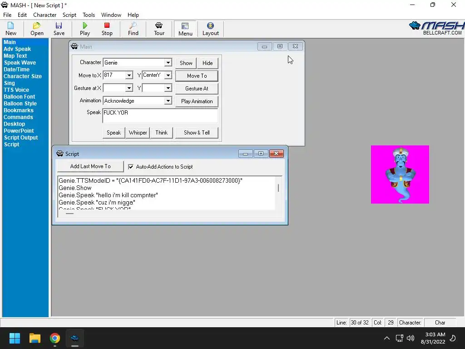Open the Character menu
This screenshot has width=465, height=349.
[x=45, y=15]
